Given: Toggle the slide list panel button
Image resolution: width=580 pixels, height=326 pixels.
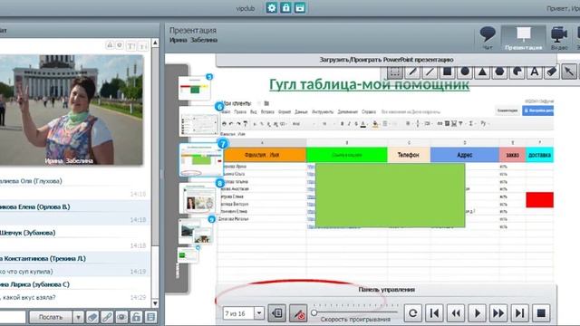Looking at the screenshot, I should [276, 313].
